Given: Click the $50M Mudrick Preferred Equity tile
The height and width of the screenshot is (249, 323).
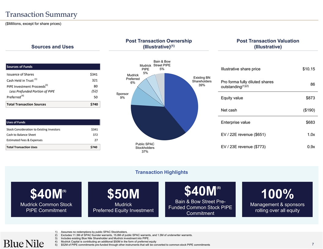Looking at the screenshot, I should (123, 199).
